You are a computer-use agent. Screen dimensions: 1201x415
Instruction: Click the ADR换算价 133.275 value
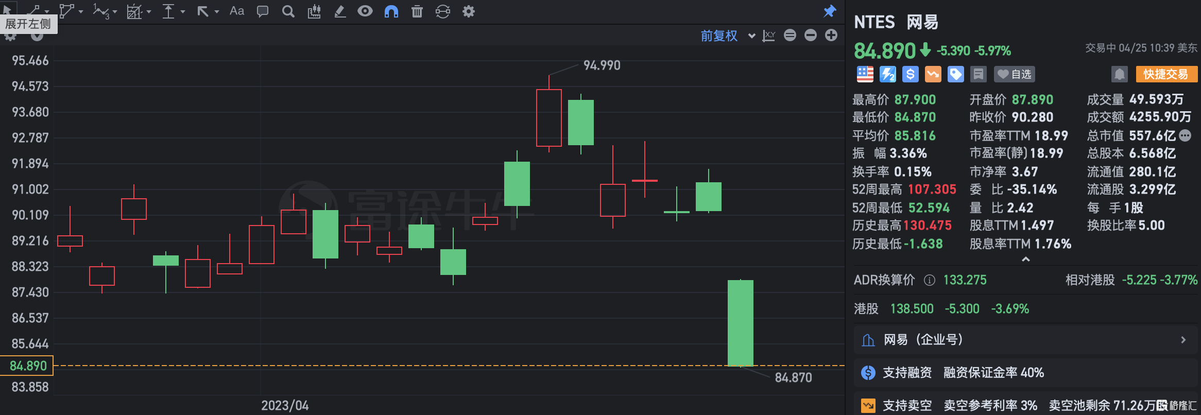point(965,280)
